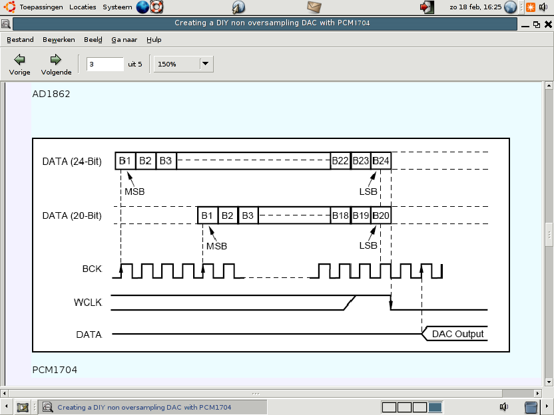This screenshot has height=415, width=554.
Task: Click the B24 box in diagram
Action: tap(381, 161)
